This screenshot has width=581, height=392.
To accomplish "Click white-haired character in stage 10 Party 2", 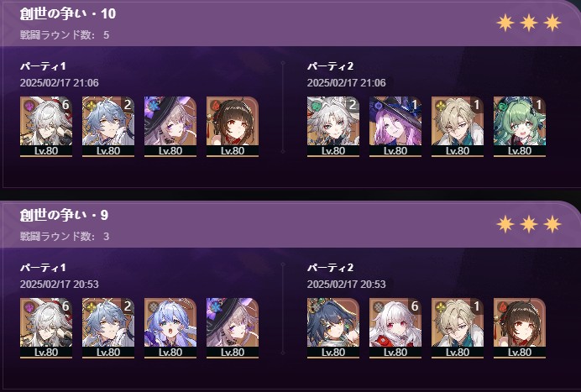I will [x=333, y=127].
